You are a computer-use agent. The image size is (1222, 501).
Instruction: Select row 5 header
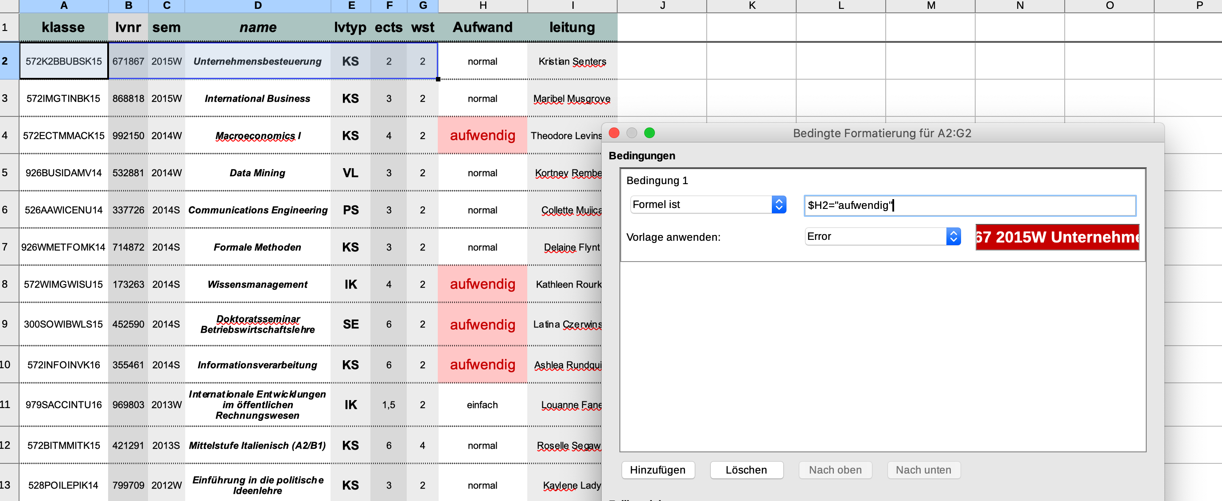point(9,173)
